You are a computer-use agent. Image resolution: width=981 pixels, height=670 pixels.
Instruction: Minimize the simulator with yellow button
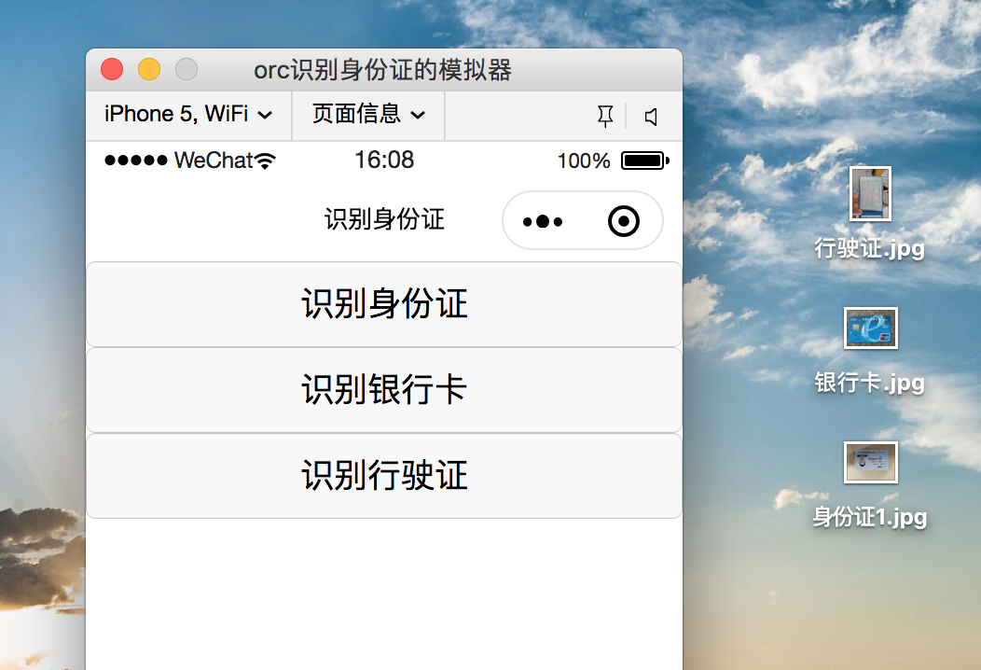149,69
